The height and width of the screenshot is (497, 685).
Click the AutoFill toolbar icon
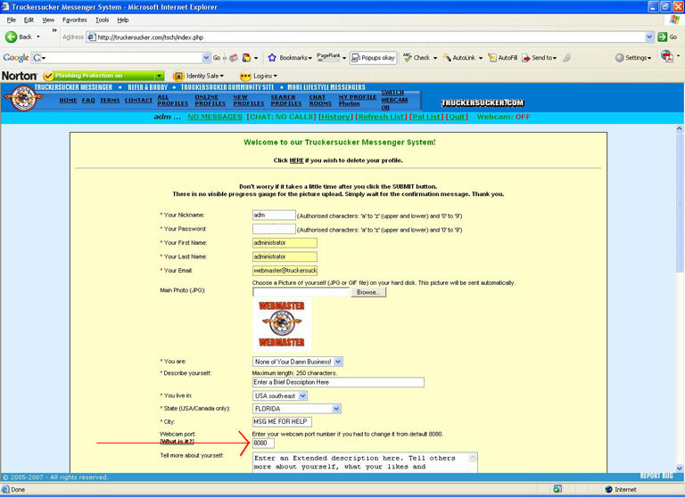pyautogui.click(x=492, y=58)
